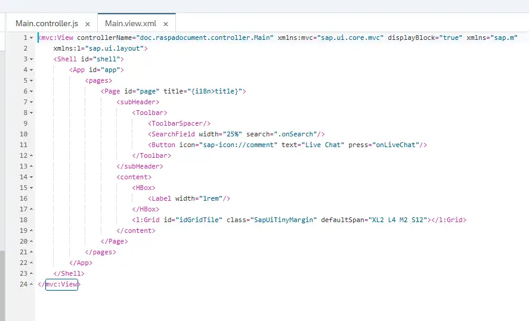The width and height of the screenshot is (529, 321).
Task: Collapse the mvc:View fold arrow on line 1
Action: coord(32,38)
